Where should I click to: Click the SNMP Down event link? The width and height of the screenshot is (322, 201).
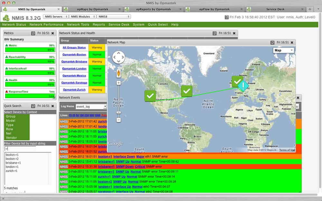[x=125, y=167]
